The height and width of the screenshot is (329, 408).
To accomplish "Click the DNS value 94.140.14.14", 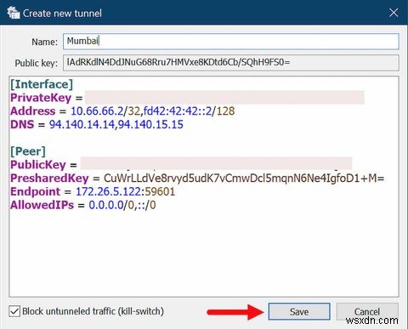I will pyautogui.click(x=82, y=124).
